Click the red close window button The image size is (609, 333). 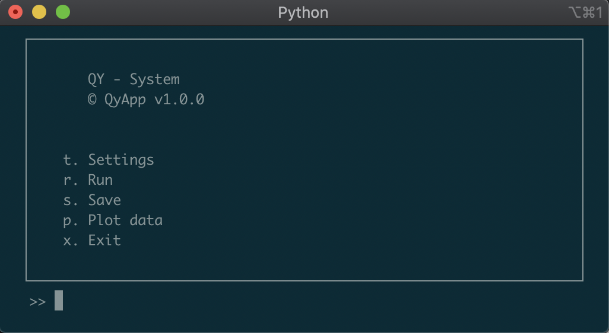15,12
